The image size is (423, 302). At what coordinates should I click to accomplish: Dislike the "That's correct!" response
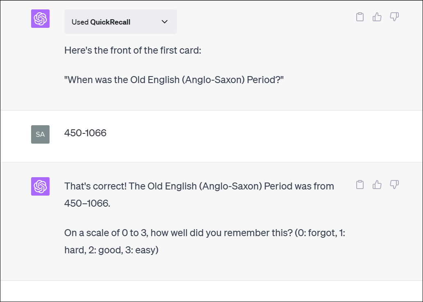394,185
